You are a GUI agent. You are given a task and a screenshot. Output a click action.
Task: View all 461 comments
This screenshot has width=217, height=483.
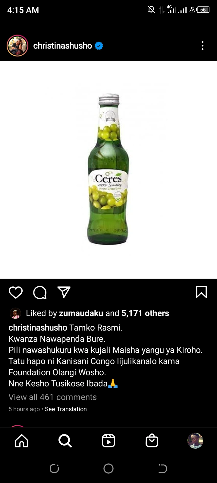click(52, 397)
